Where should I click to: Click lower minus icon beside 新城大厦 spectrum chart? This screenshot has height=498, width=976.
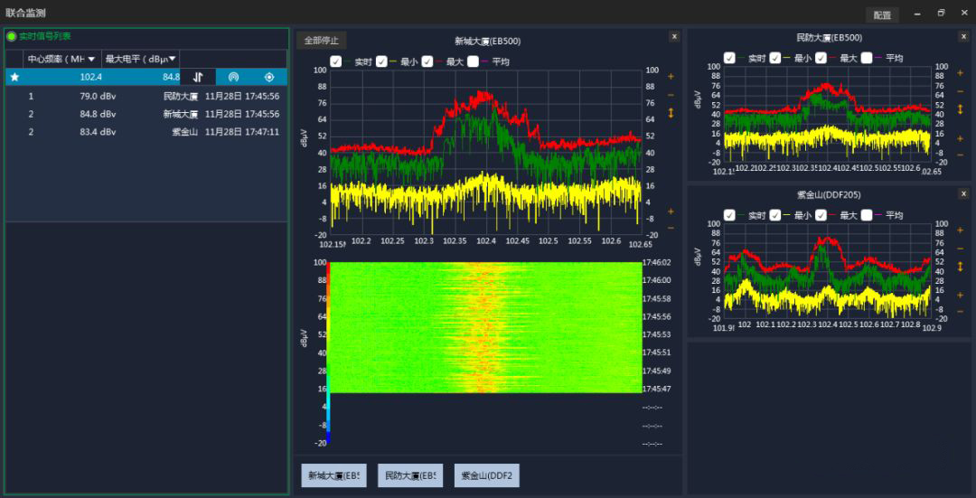tap(671, 228)
